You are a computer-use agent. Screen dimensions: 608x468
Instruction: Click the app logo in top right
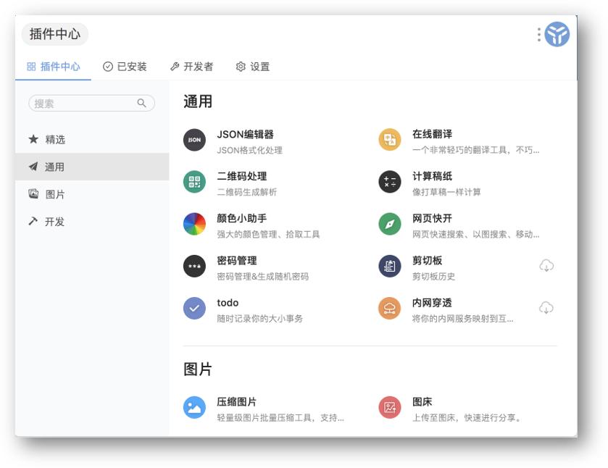[x=557, y=34]
